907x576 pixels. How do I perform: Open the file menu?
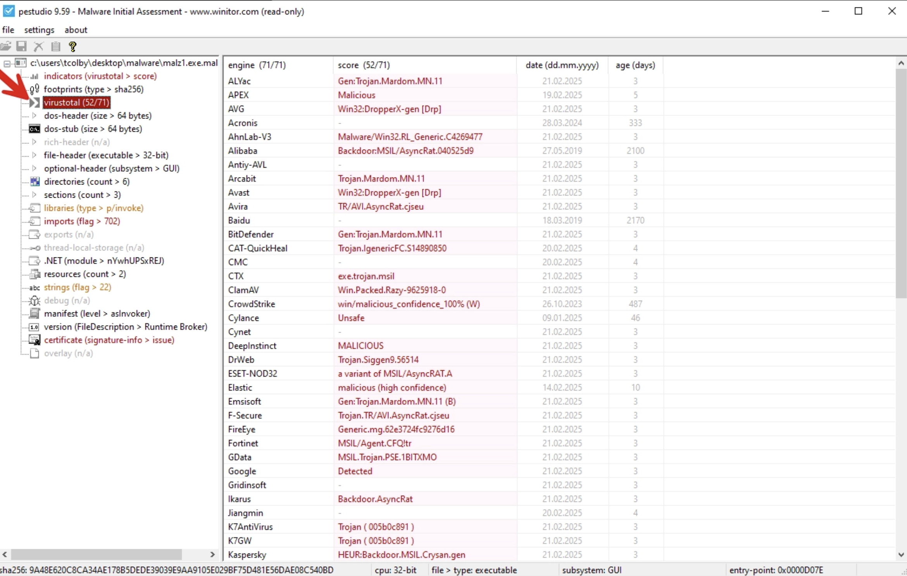pyautogui.click(x=8, y=30)
